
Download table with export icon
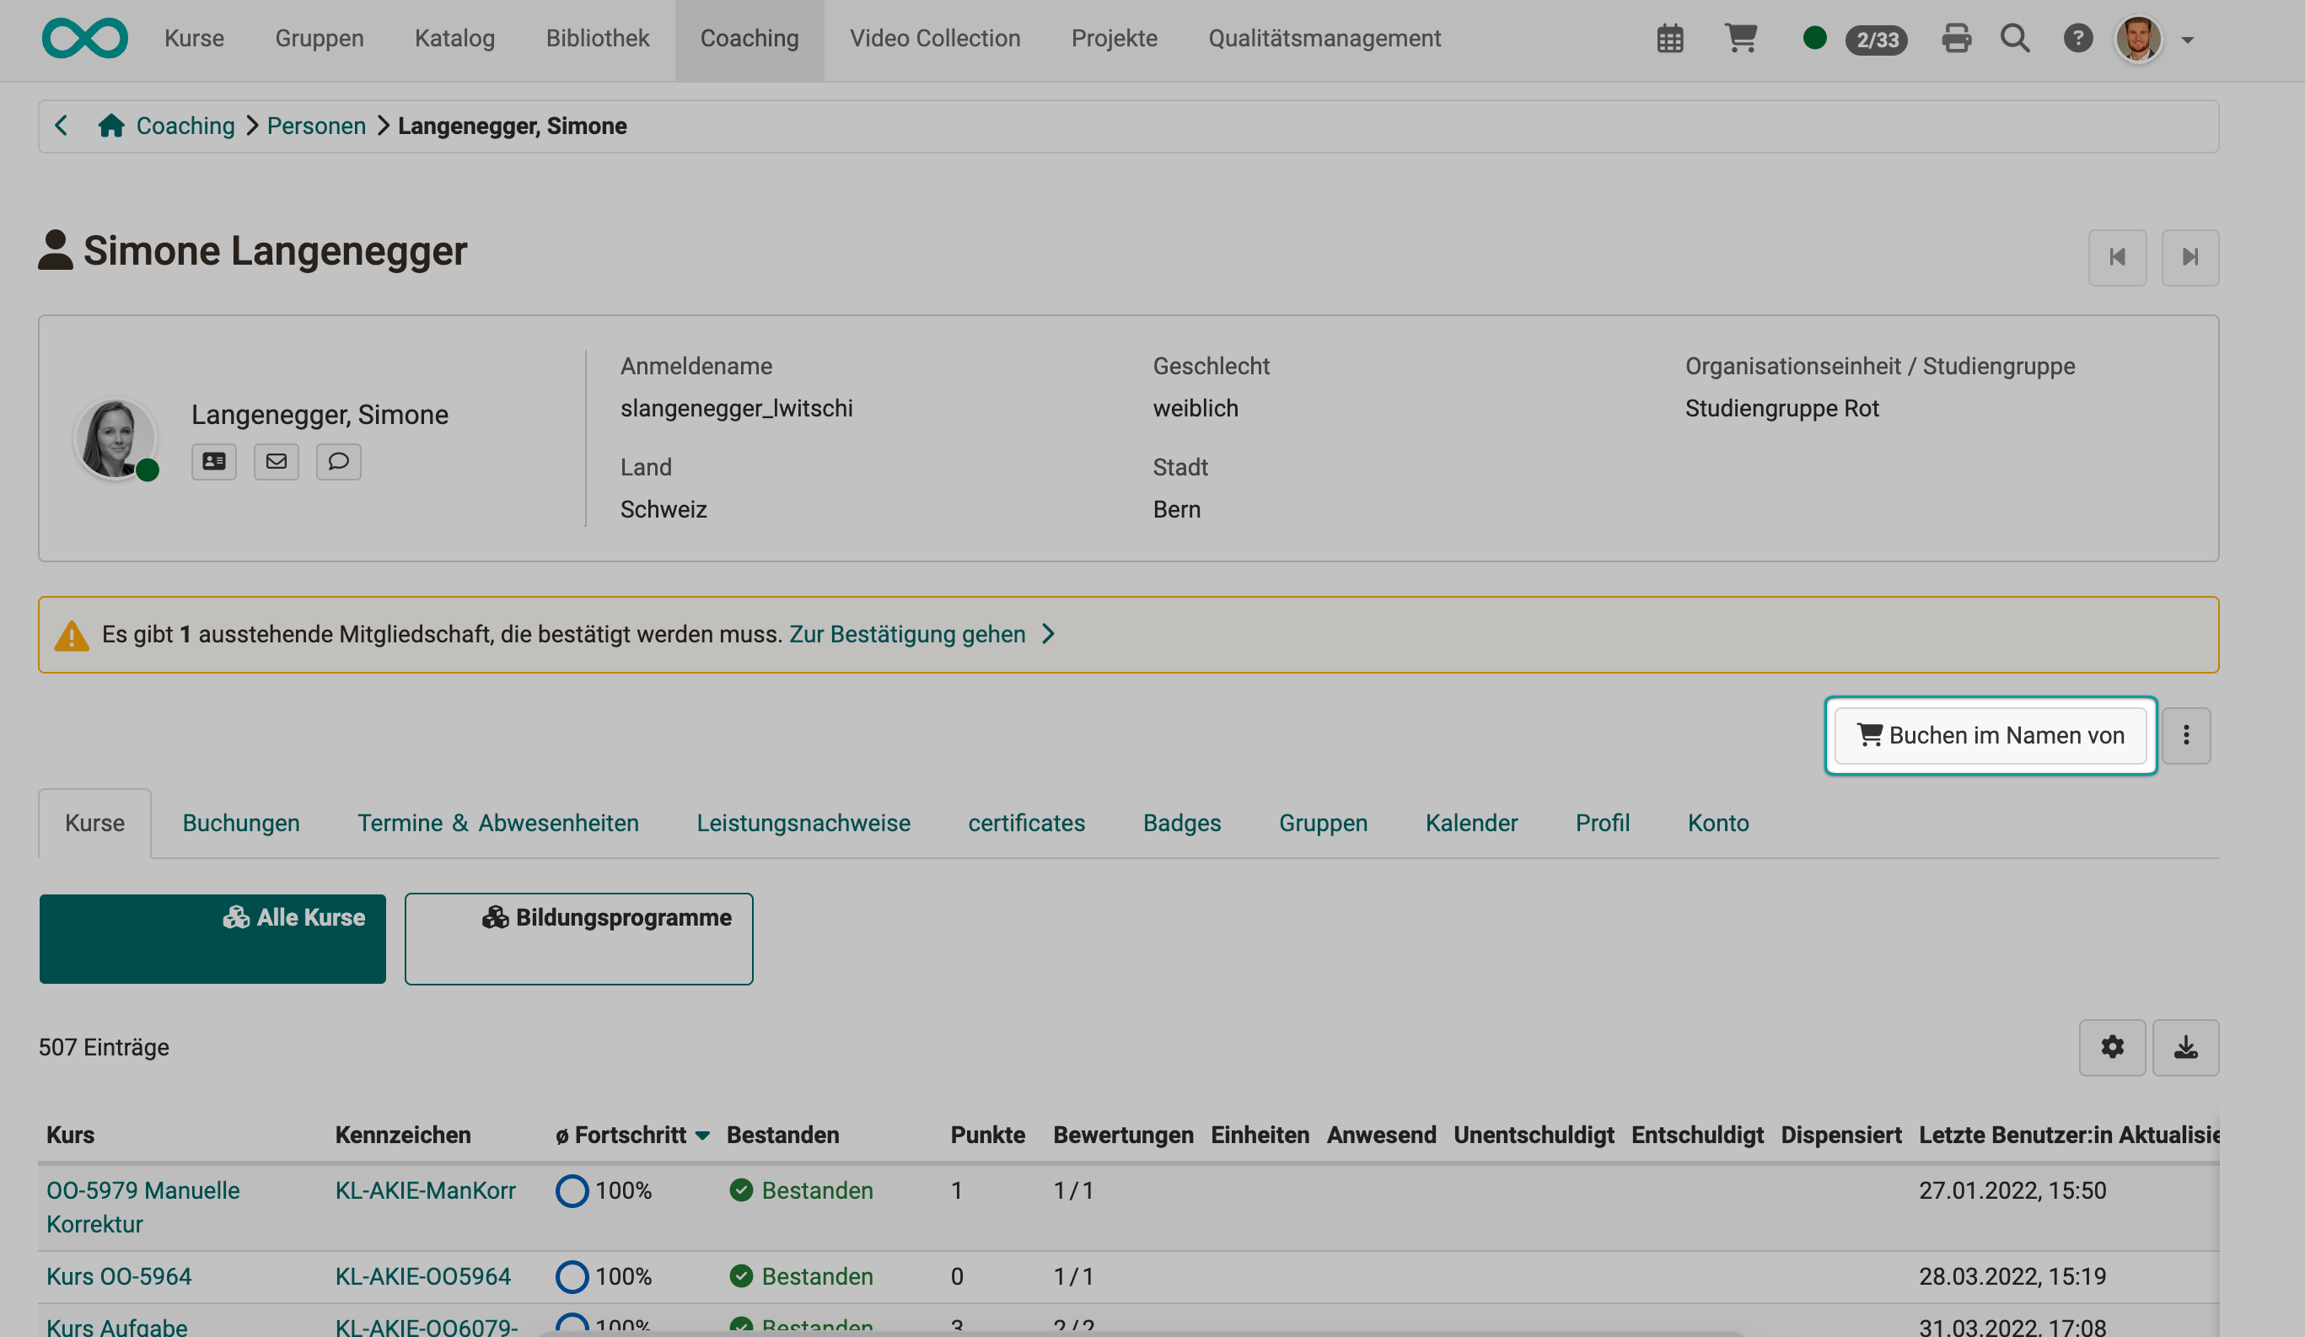(2185, 1047)
